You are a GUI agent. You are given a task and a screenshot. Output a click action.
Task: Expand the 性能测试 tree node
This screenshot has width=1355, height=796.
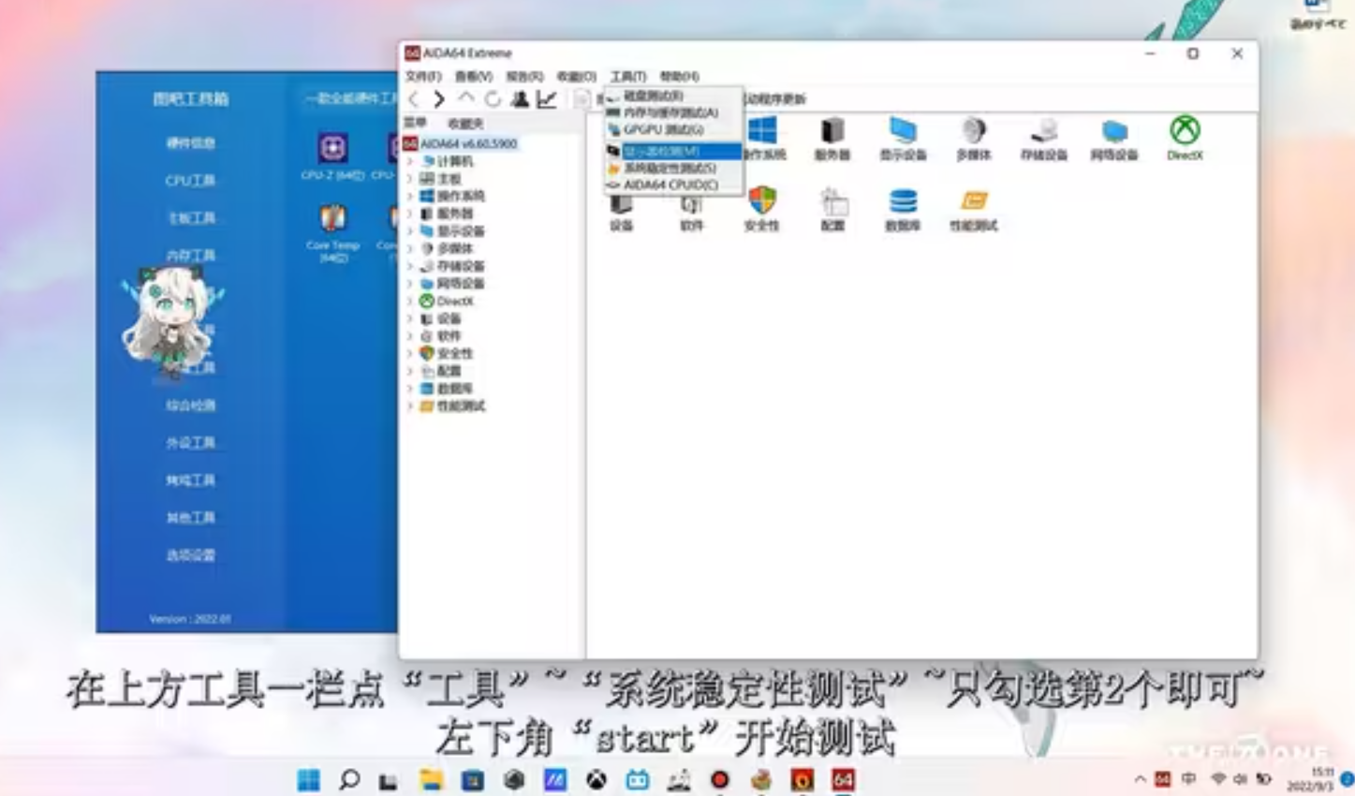[x=410, y=406]
